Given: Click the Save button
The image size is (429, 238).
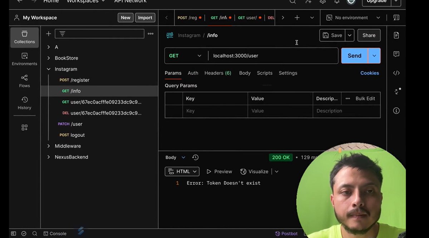Looking at the screenshot, I should point(332,35).
